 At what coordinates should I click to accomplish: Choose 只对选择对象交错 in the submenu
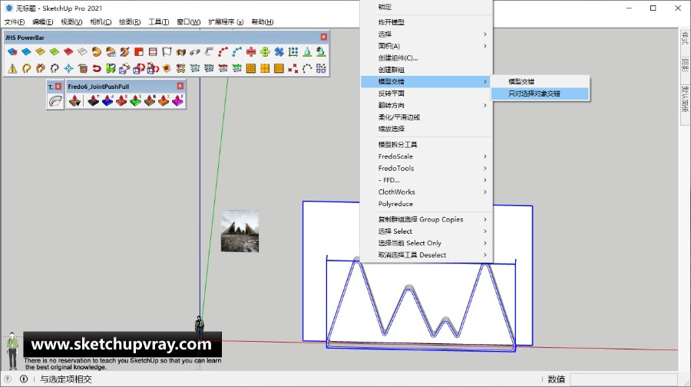point(541,93)
